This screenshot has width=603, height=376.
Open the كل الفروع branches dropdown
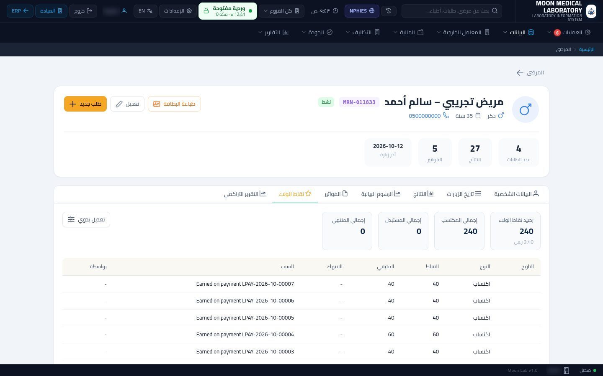point(281,11)
